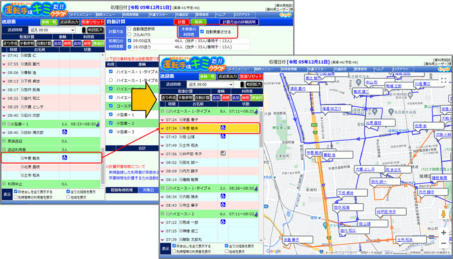Collapse 家族送迎 group
This screenshot has width=453, height=259.
tap(4, 141)
